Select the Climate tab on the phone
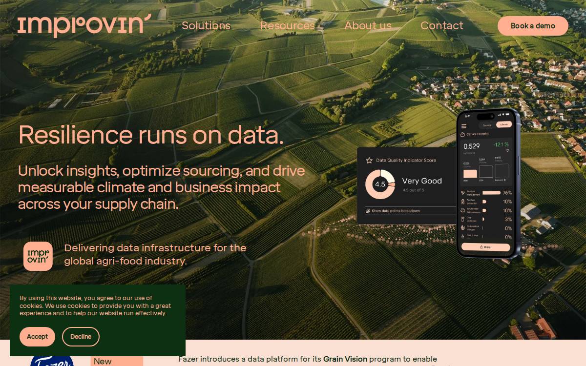This screenshot has width=586, height=366. (x=504, y=124)
